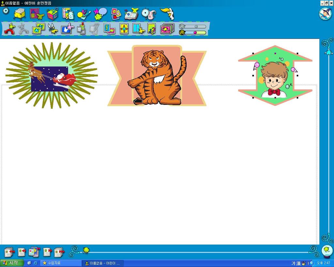
Task: Click the taskbar clock 오후 2:47
Action: 324,263
